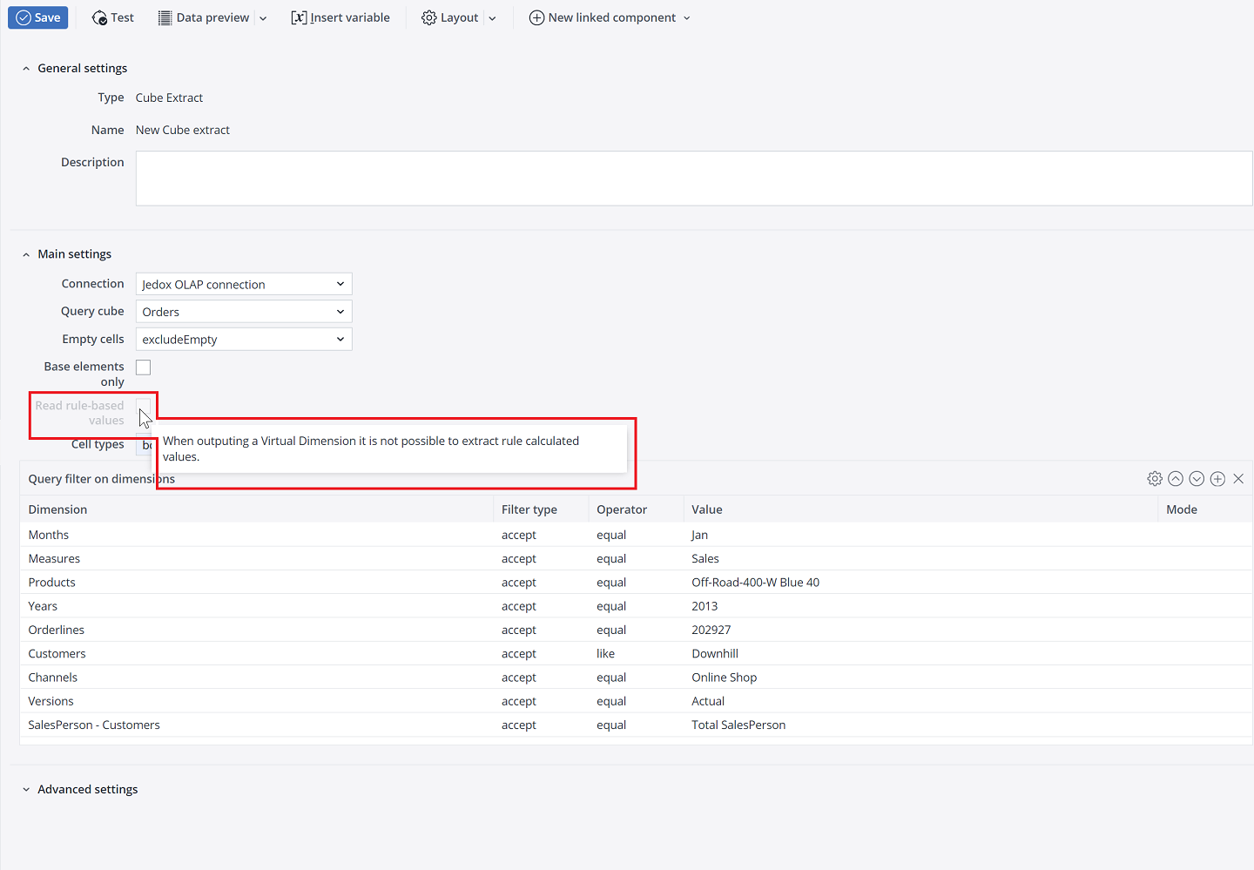Click the move down arrow icon in filter header

click(x=1197, y=479)
